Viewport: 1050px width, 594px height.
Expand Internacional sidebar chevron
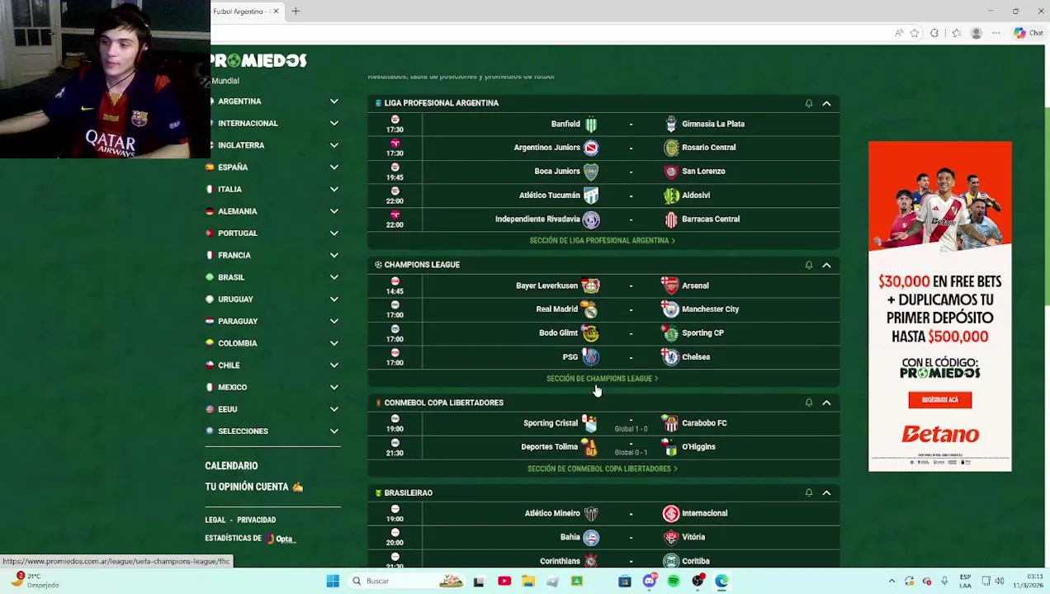334,123
